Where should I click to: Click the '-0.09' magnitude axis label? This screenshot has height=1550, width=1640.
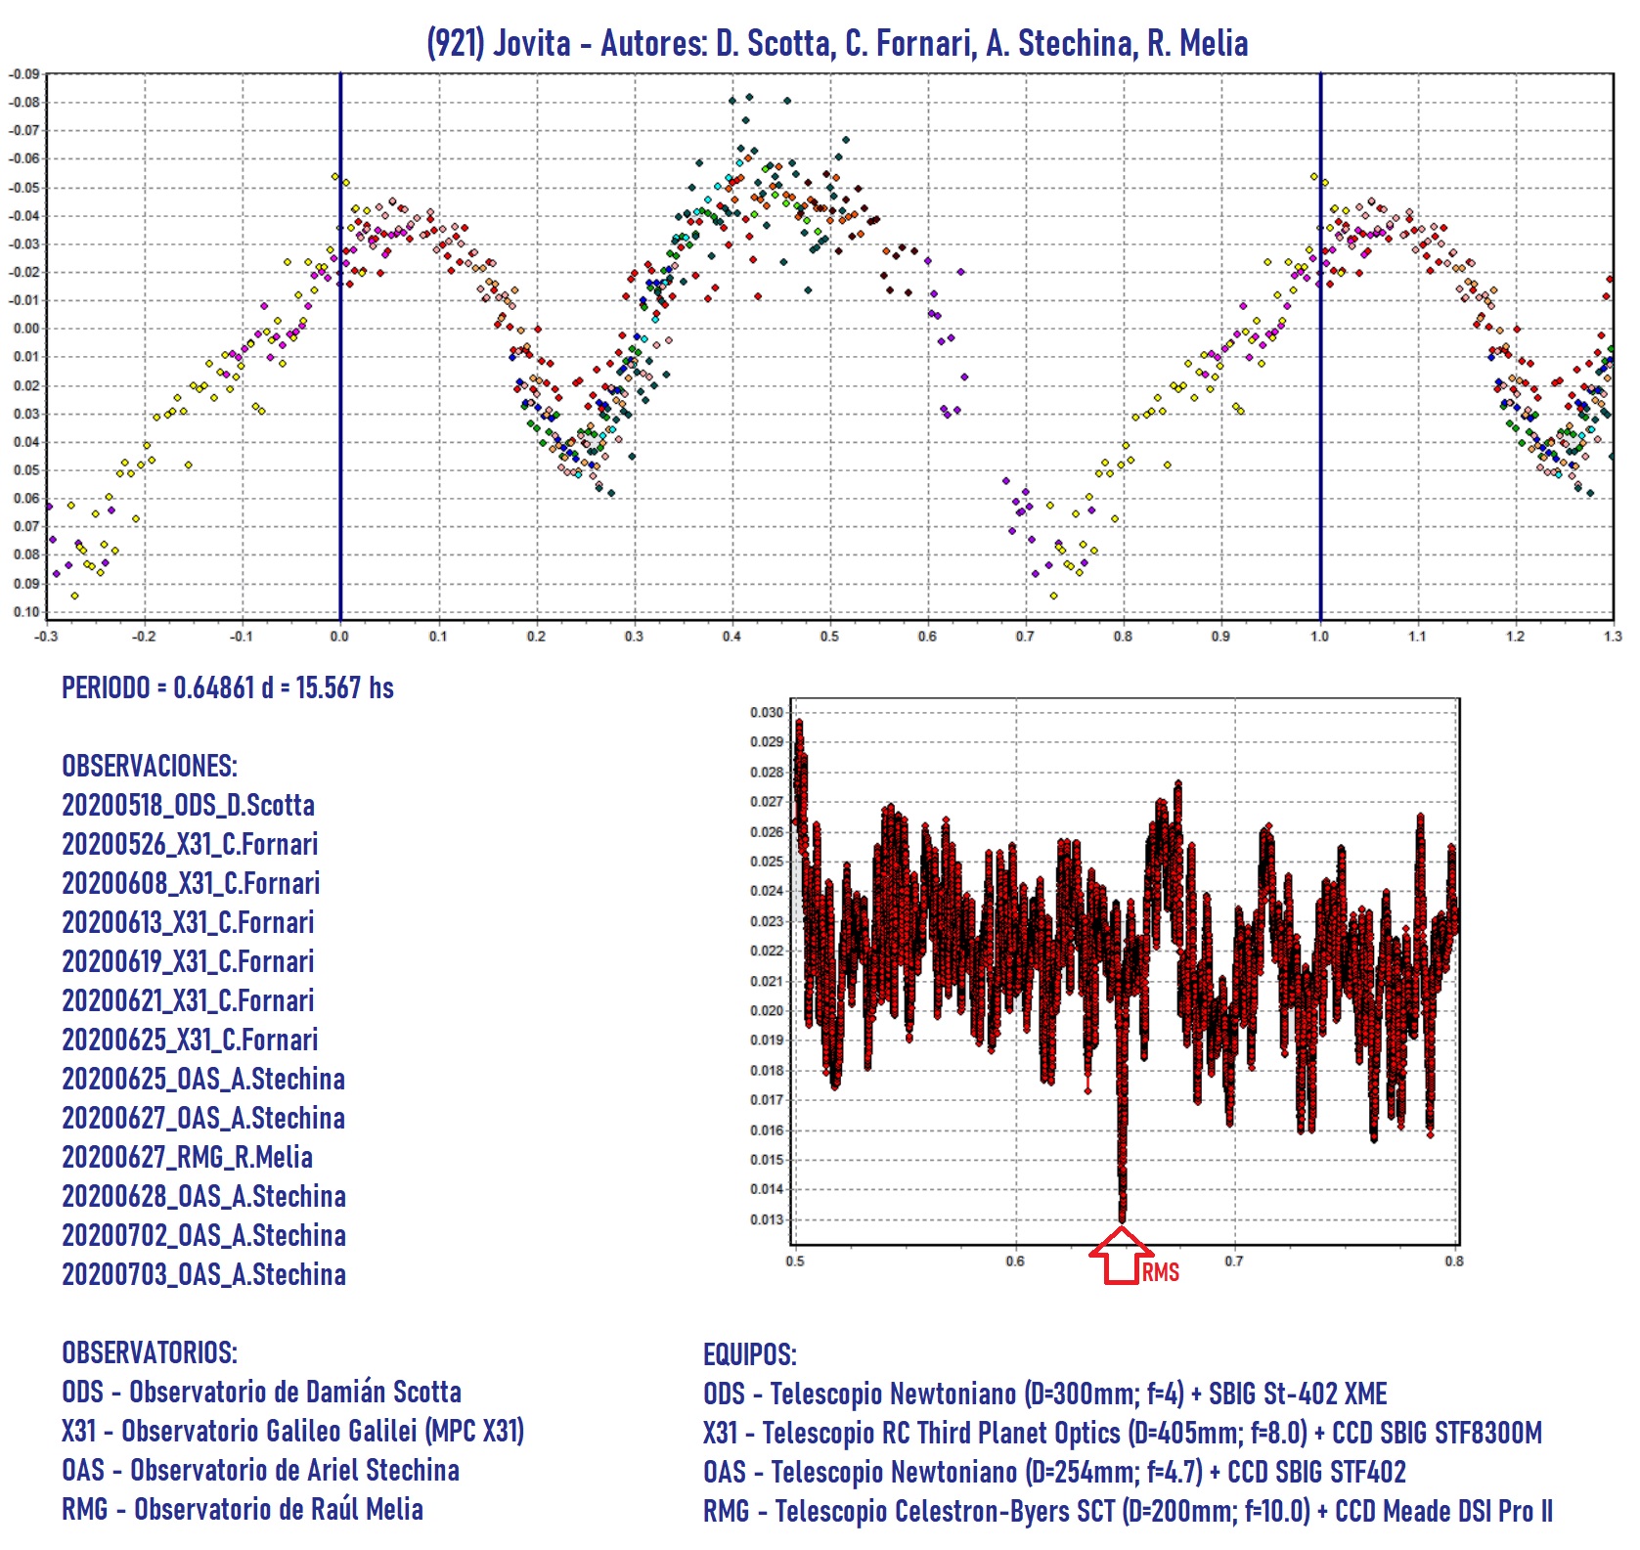(24, 74)
